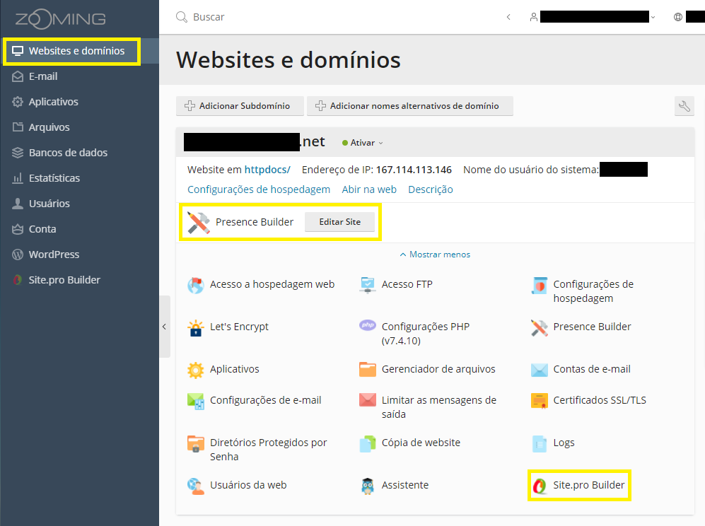
Task: Click the search magnifier icon
Action: coord(182,17)
